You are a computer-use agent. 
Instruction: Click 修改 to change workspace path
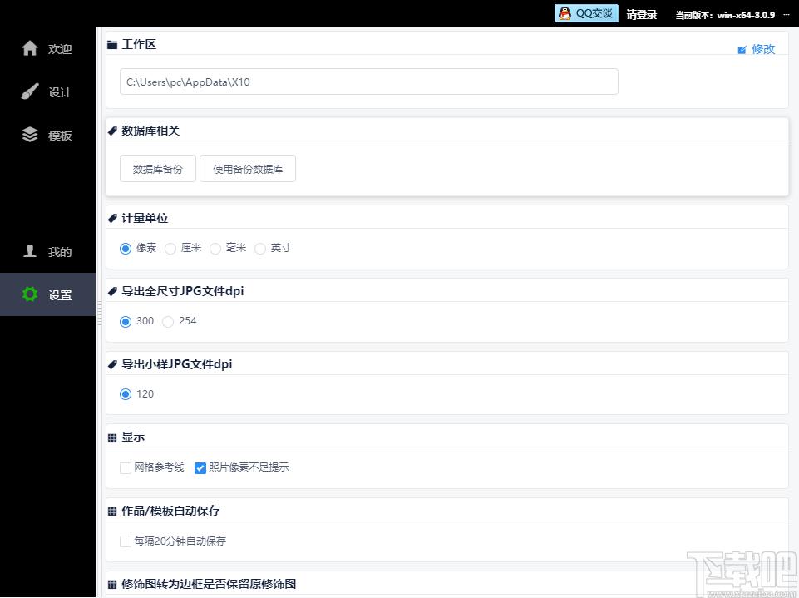tap(762, 49)
